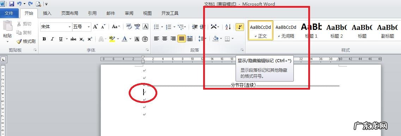Open the font size dropdown (五号)
401x136 pixels.
[89, 27]
